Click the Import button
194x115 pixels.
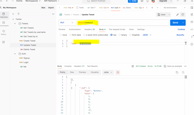(x=51, y=8)
